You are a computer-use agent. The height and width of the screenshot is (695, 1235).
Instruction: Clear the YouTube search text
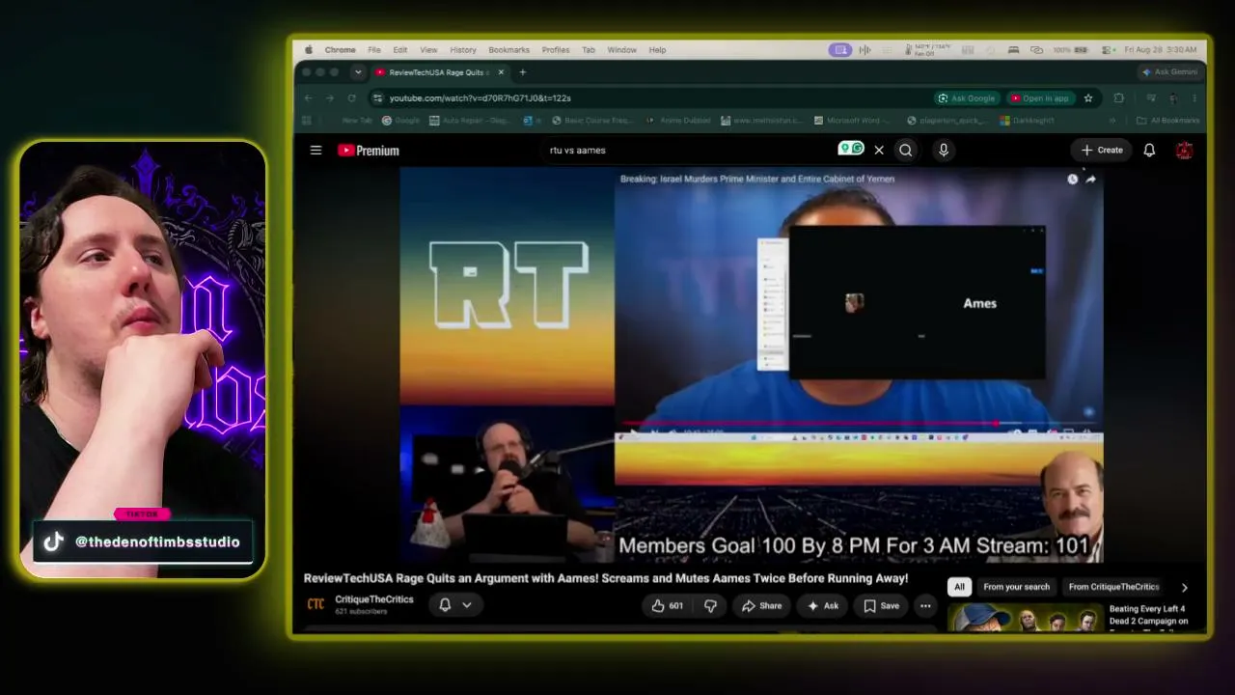(x=879, y=150)
